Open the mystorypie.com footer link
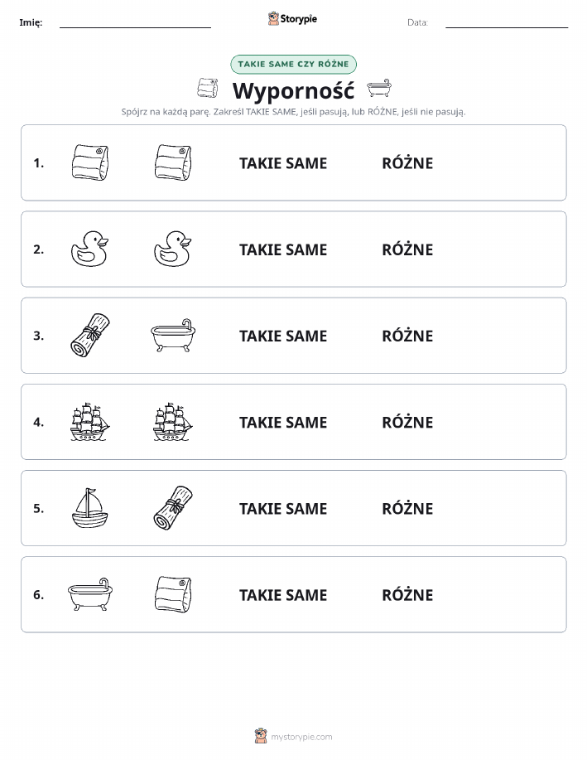 [x=301, y=737]
